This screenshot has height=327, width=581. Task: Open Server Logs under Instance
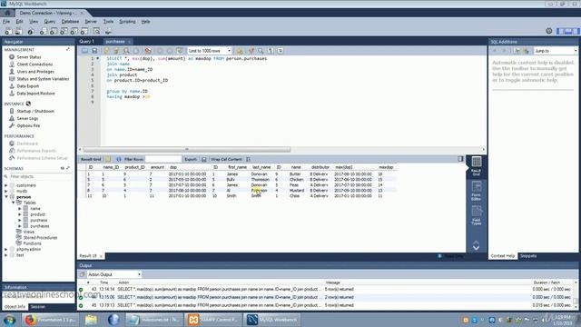point(27,119)
